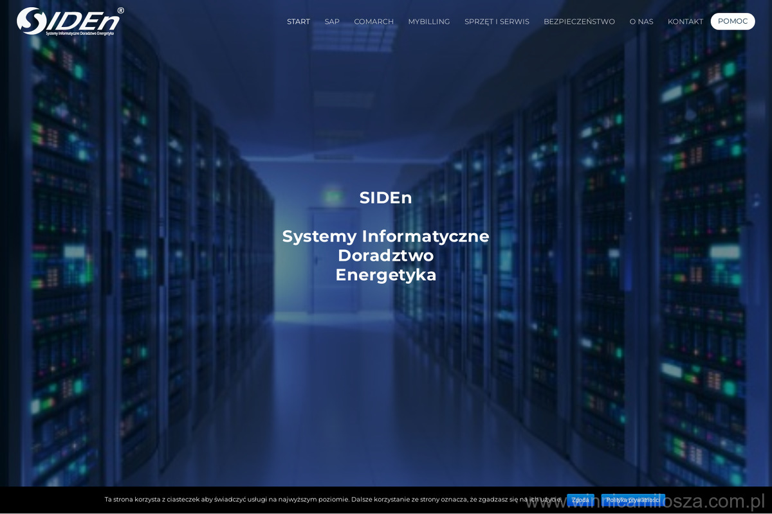
Task: Open the COMARCH section
Action: (x=373, y=21)
